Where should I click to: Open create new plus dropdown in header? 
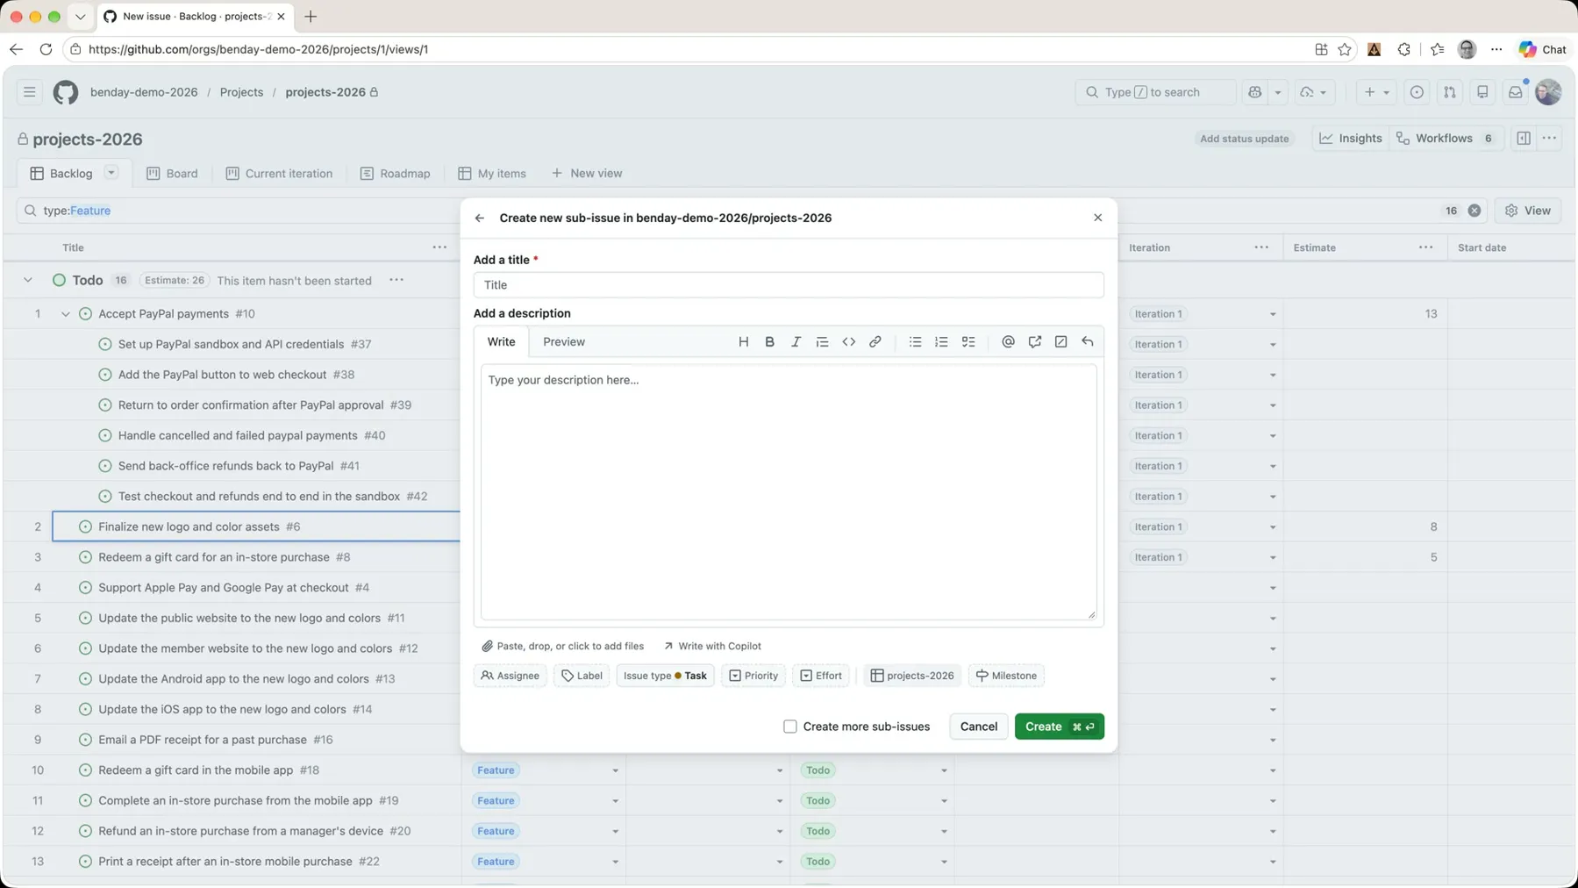click(1375, 92)
